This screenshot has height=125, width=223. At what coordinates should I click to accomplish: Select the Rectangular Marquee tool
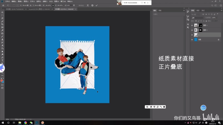click(2, 15)
